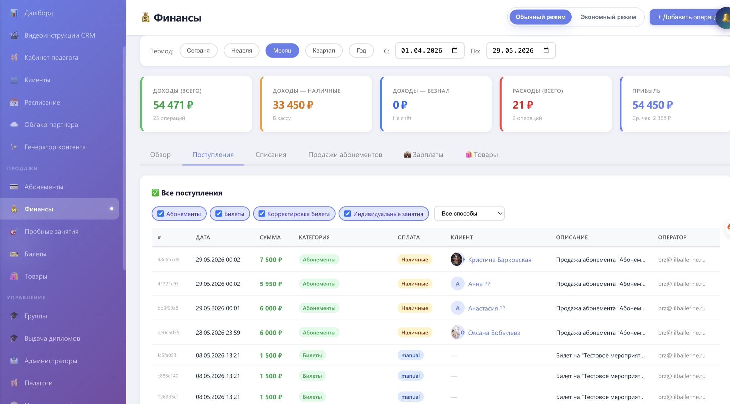Image resolution: width=730 pixels, height=404 pixels.
Task: Open the Обзор tab
Action: coord(160,155)
